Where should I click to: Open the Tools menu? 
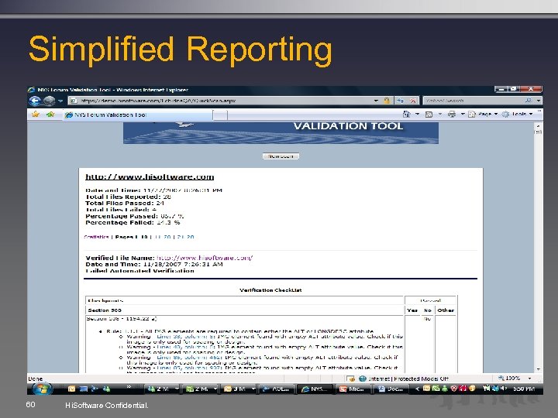[517, 114]
